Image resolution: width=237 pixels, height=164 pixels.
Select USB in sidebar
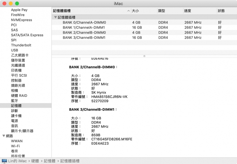coord(14,50)
